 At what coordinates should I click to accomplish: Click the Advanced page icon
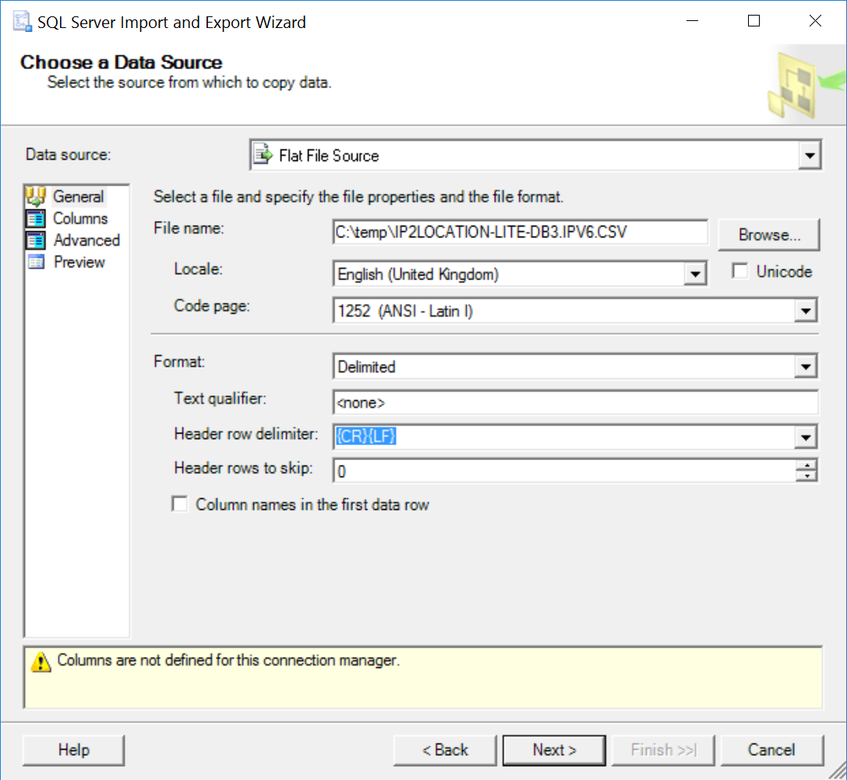click(37, 241)
